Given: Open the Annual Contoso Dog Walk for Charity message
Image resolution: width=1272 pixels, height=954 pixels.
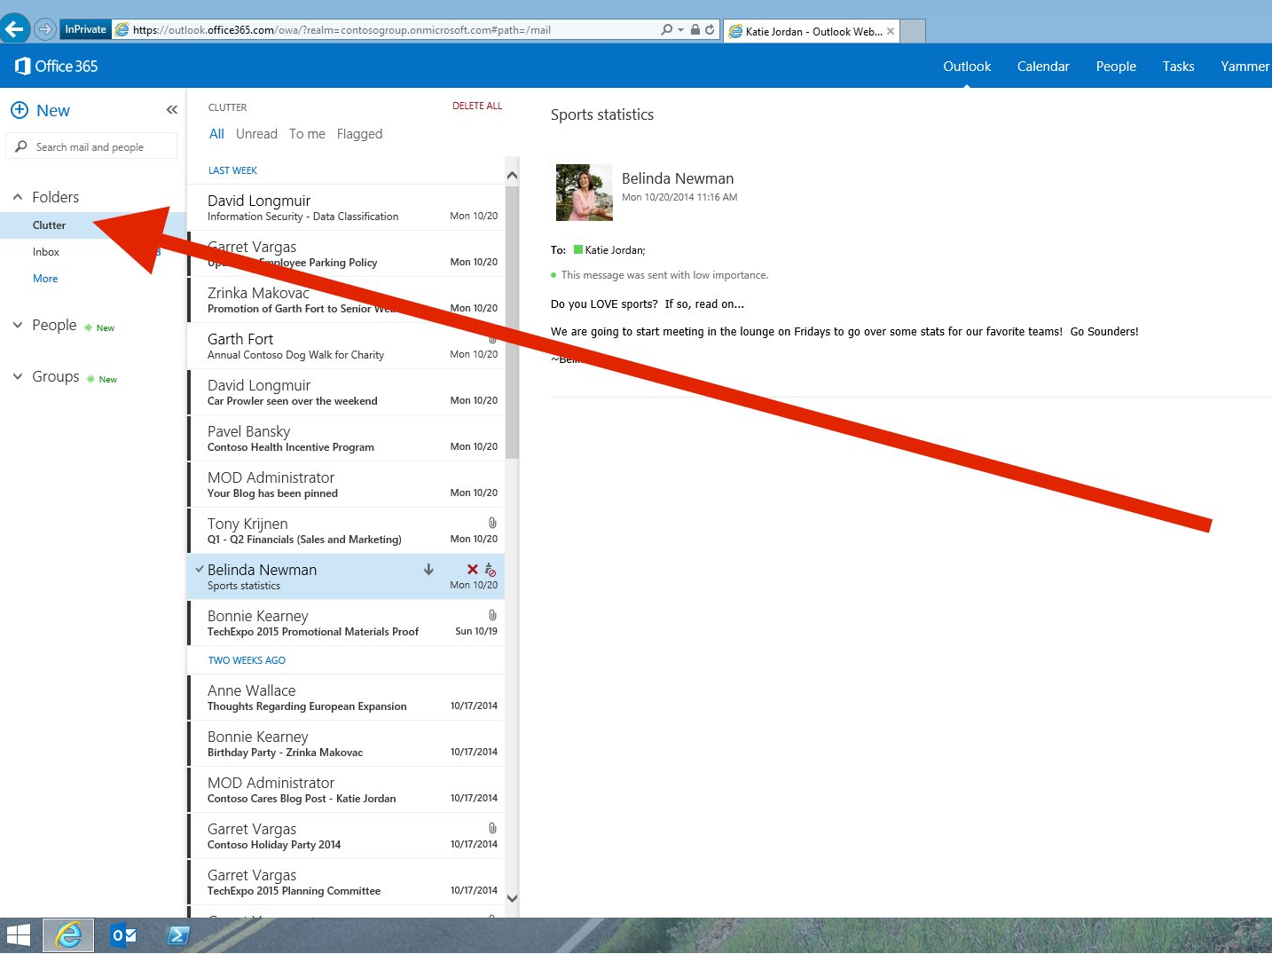Looking at the screenshot, I should coord(346,346).
